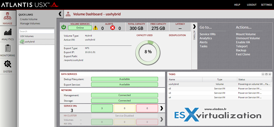
Task: Go to Alerts link
Action: [204, 42]
